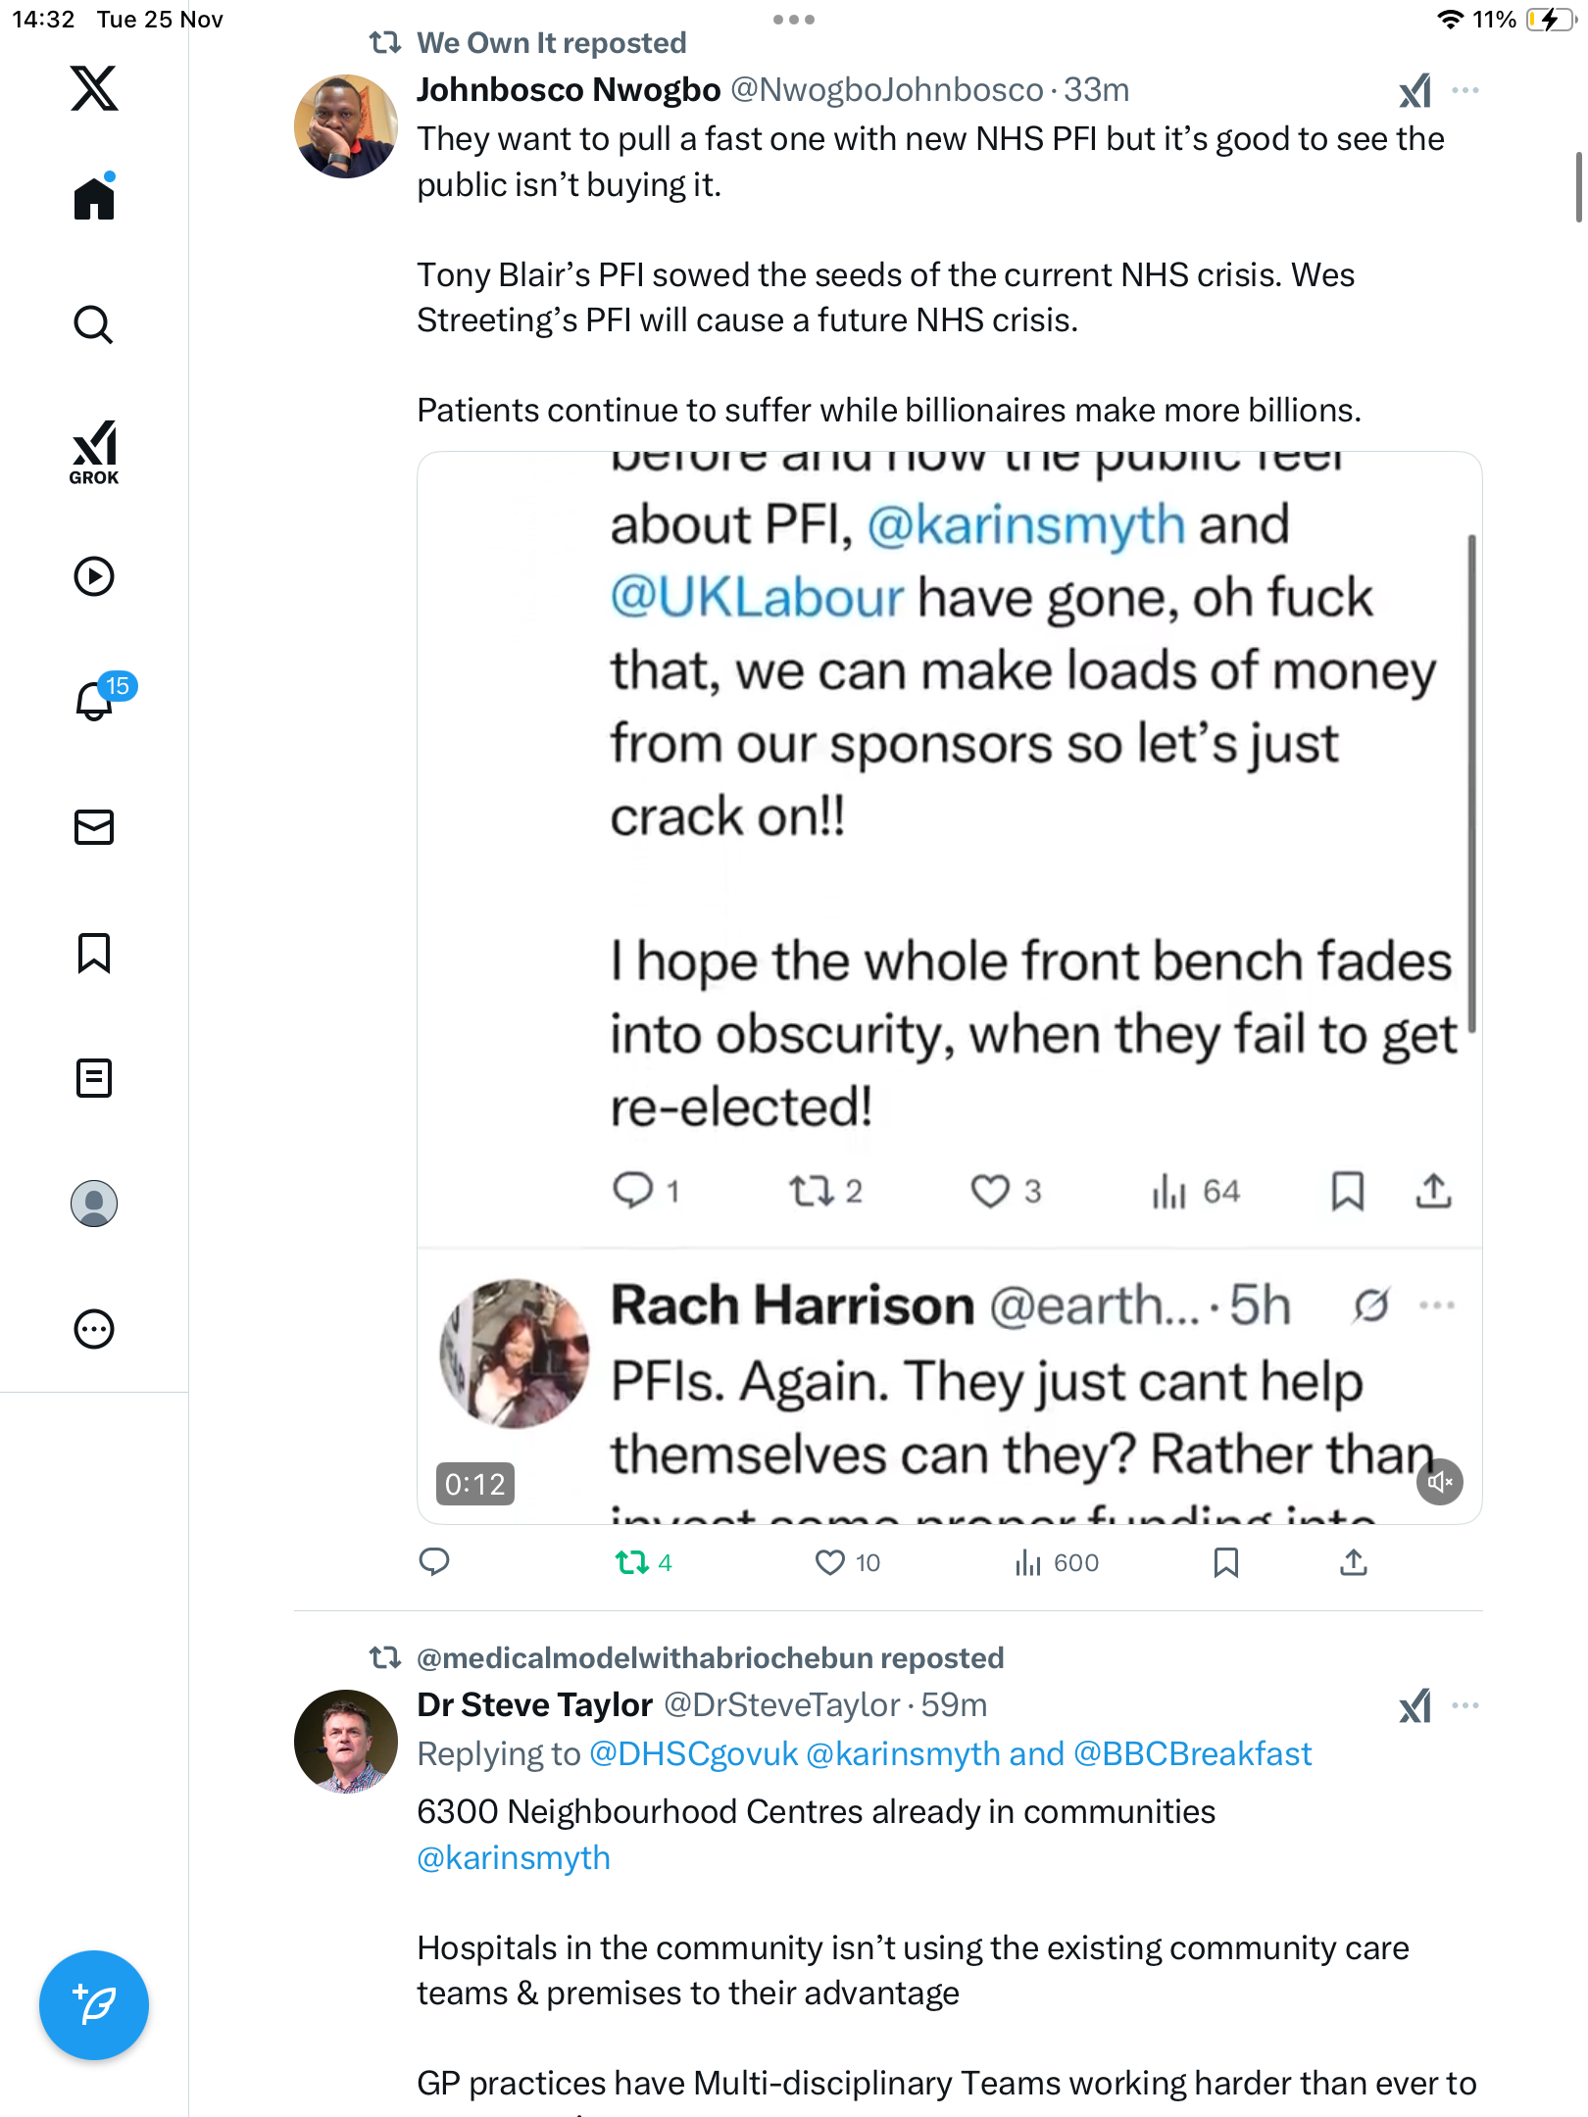1588x2117 pixels.
Task: Bookmark Johnbosco Nwogbo's post
Action: tap(1225, 1562)
